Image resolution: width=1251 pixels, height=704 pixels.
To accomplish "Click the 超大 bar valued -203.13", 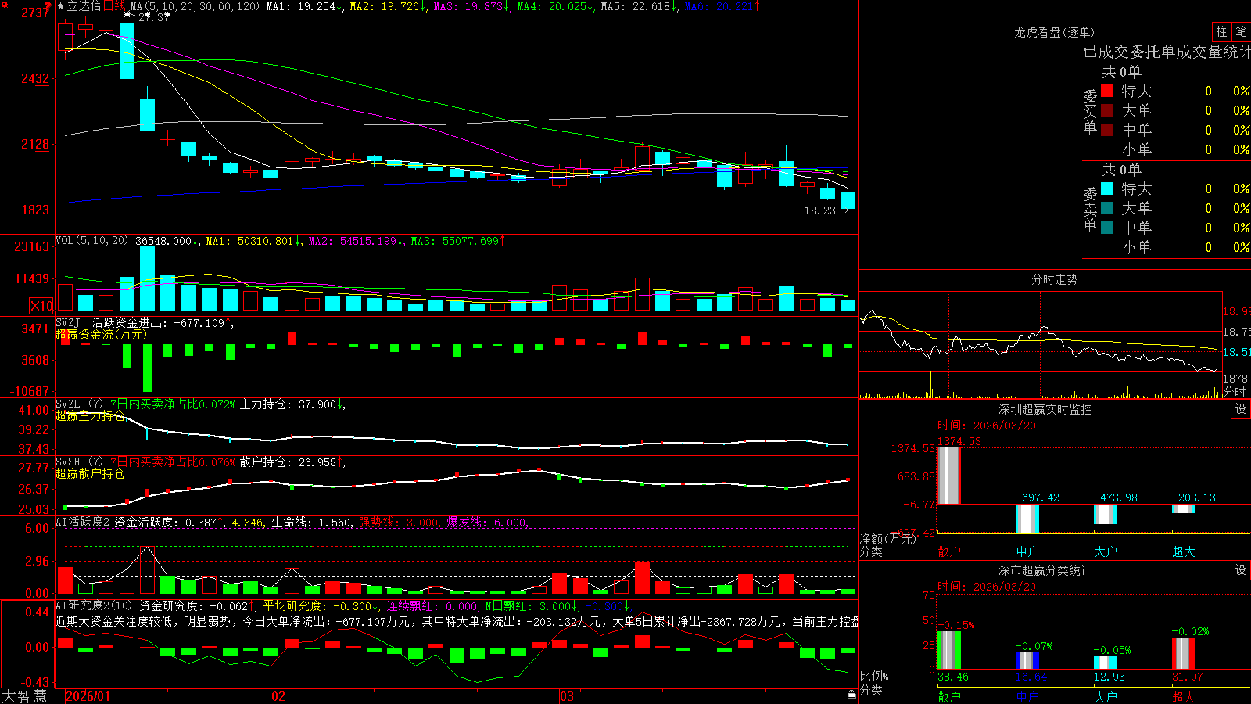I will 1184,508.
